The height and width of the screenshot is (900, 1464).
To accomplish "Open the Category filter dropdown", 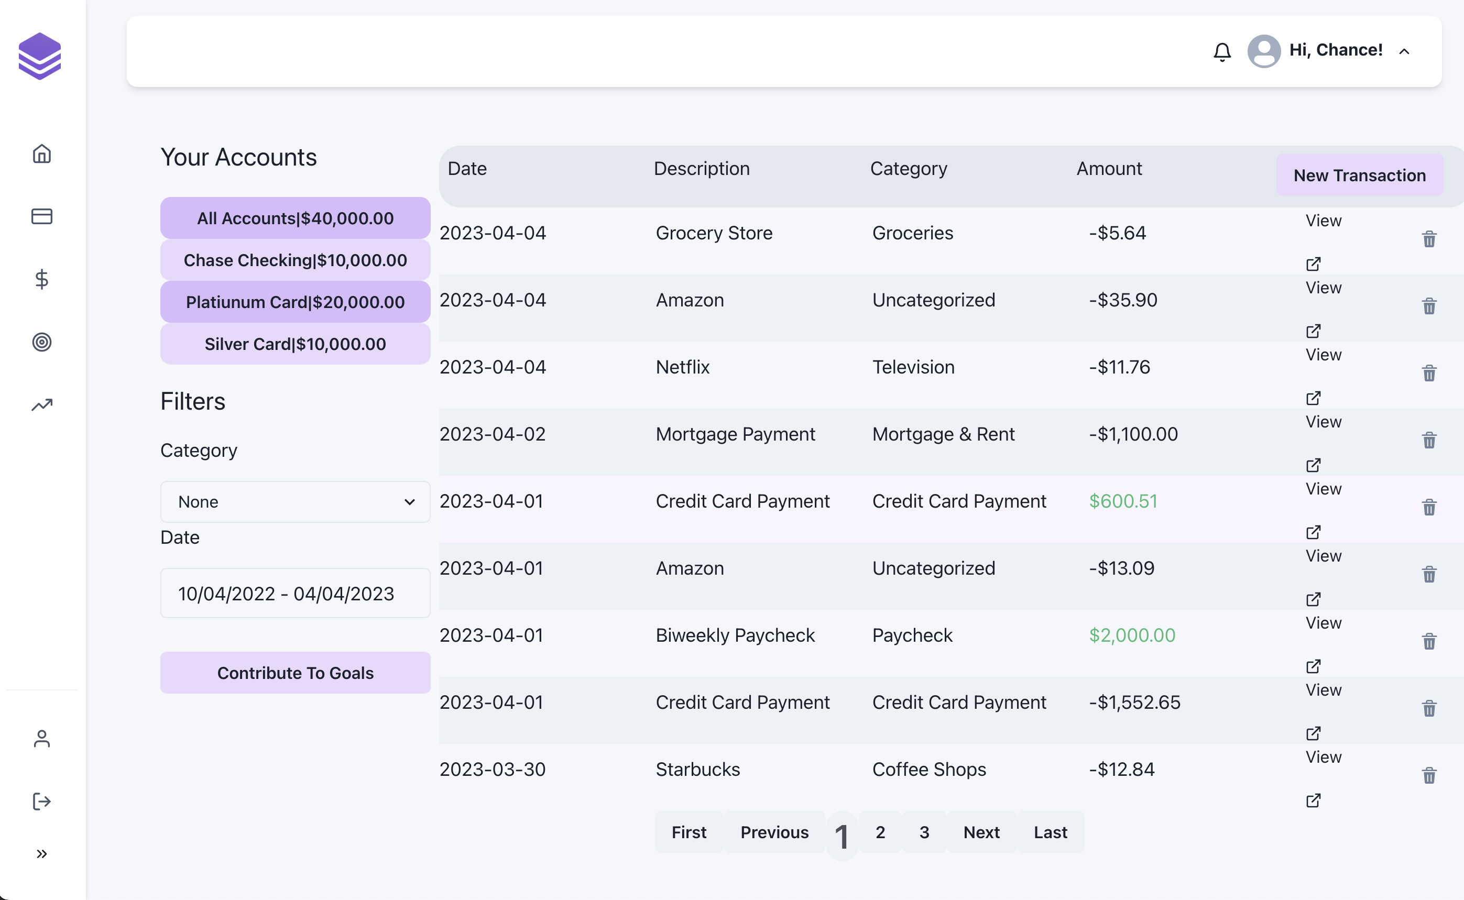I will pos(294,502).
